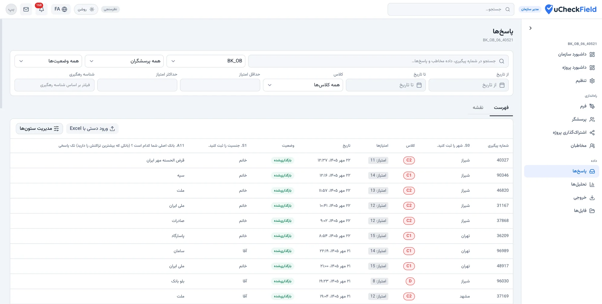Expand the همه پرسشگران dropdown
The width and height of the screenshot is (602, 304).
(x=124, y=61)
